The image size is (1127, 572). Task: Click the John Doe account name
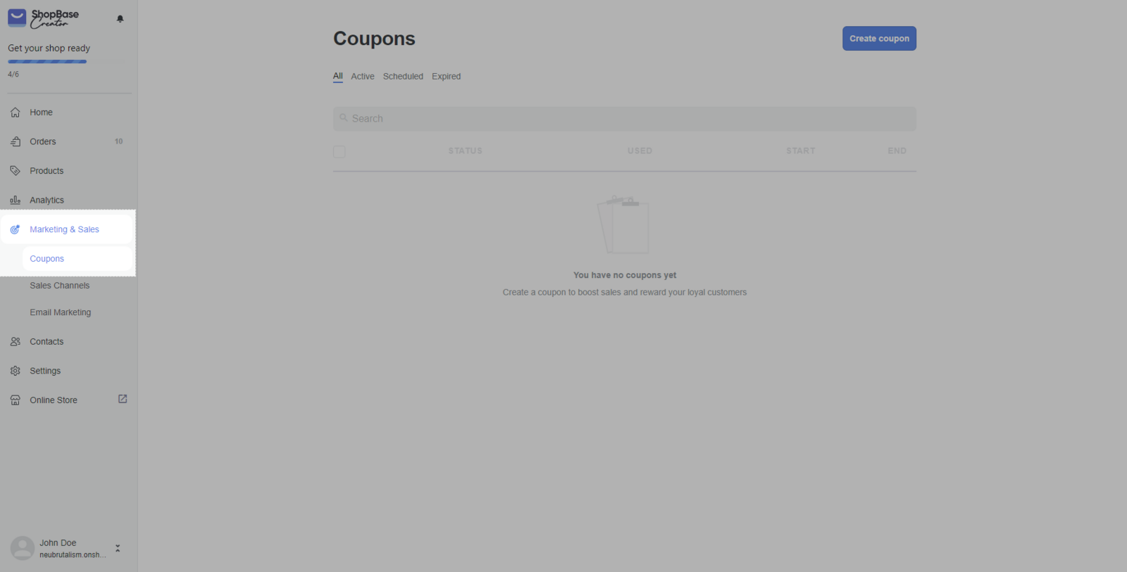(x=58, y=543)
